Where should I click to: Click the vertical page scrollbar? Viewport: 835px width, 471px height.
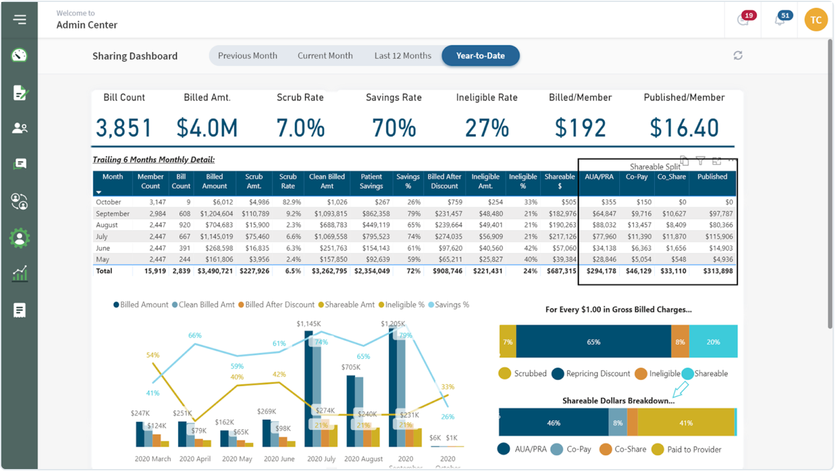[x=829, y=182]
